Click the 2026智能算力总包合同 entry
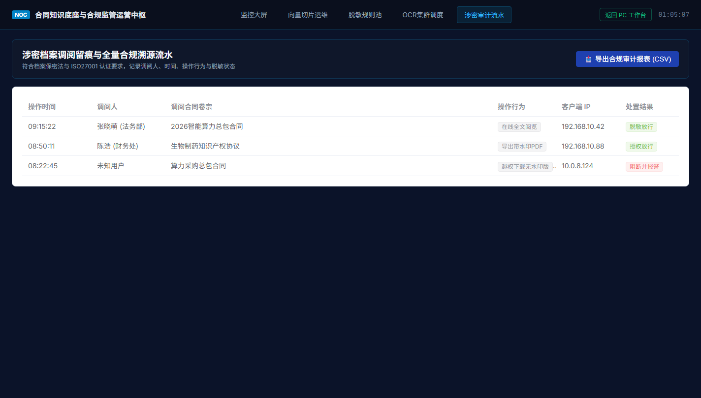The height and width of the screenshot is (398, 701). tap(207, 126)
